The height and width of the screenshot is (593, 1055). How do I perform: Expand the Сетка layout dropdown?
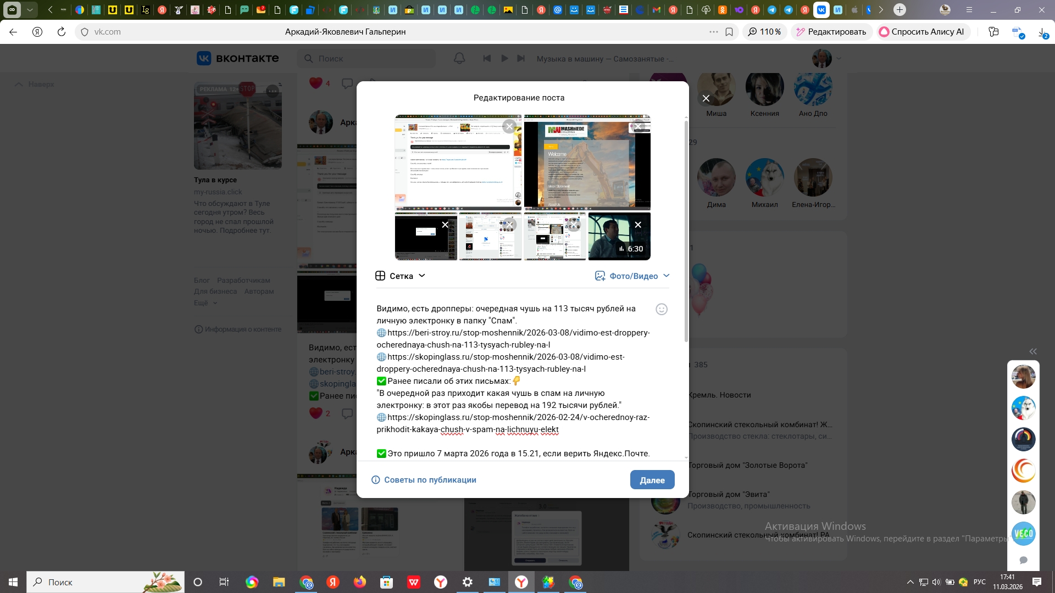point(401,276)
